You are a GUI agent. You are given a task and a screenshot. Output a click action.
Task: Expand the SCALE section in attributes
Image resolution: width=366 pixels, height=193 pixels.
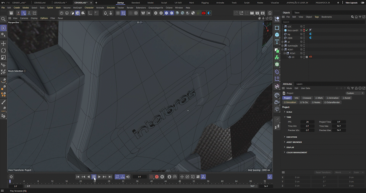(285, 112)
